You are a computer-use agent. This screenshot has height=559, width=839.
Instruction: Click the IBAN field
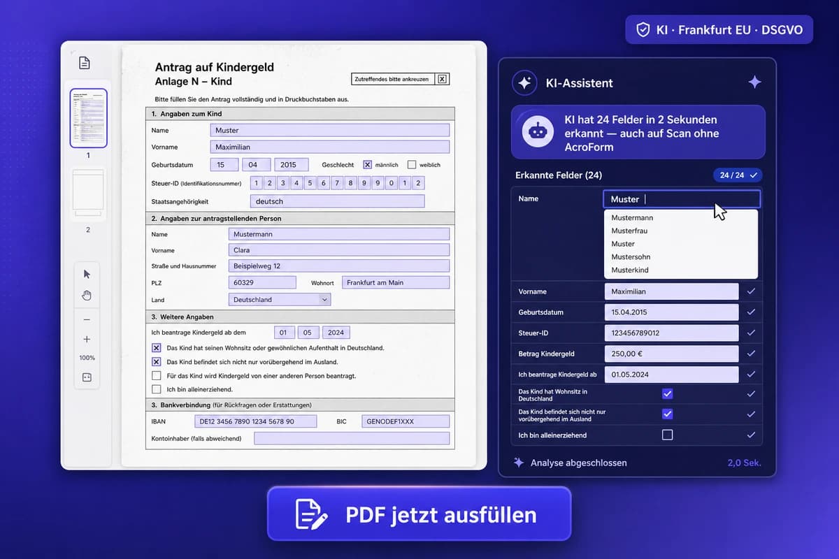[x=256, y=421]
